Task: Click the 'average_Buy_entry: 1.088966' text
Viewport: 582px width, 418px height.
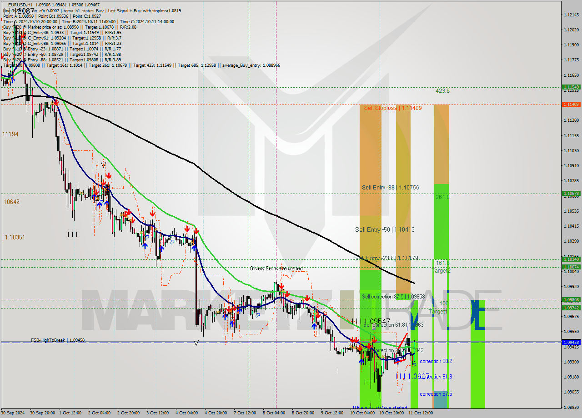Action: [x=251, y=65]
